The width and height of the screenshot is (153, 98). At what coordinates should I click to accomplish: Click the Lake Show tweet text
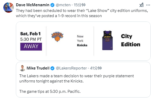82,13
